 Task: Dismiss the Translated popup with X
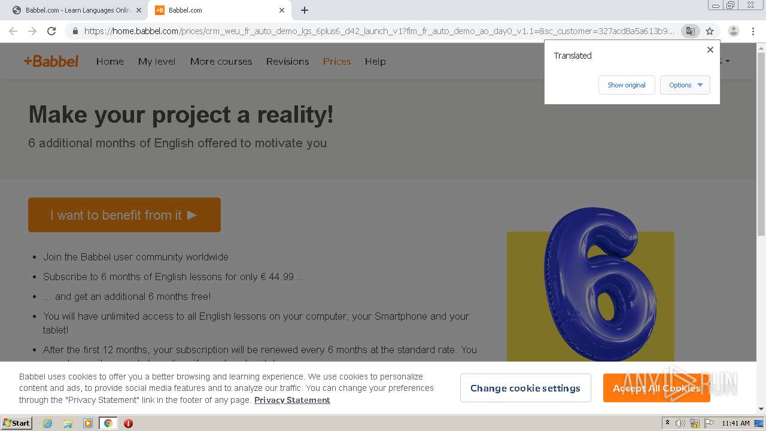pyautogui.click(x=710, y=50)
